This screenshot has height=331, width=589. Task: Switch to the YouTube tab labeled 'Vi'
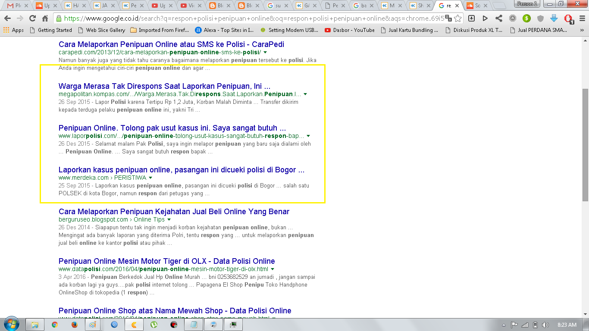pyautogui.click(x=189, y=6)
